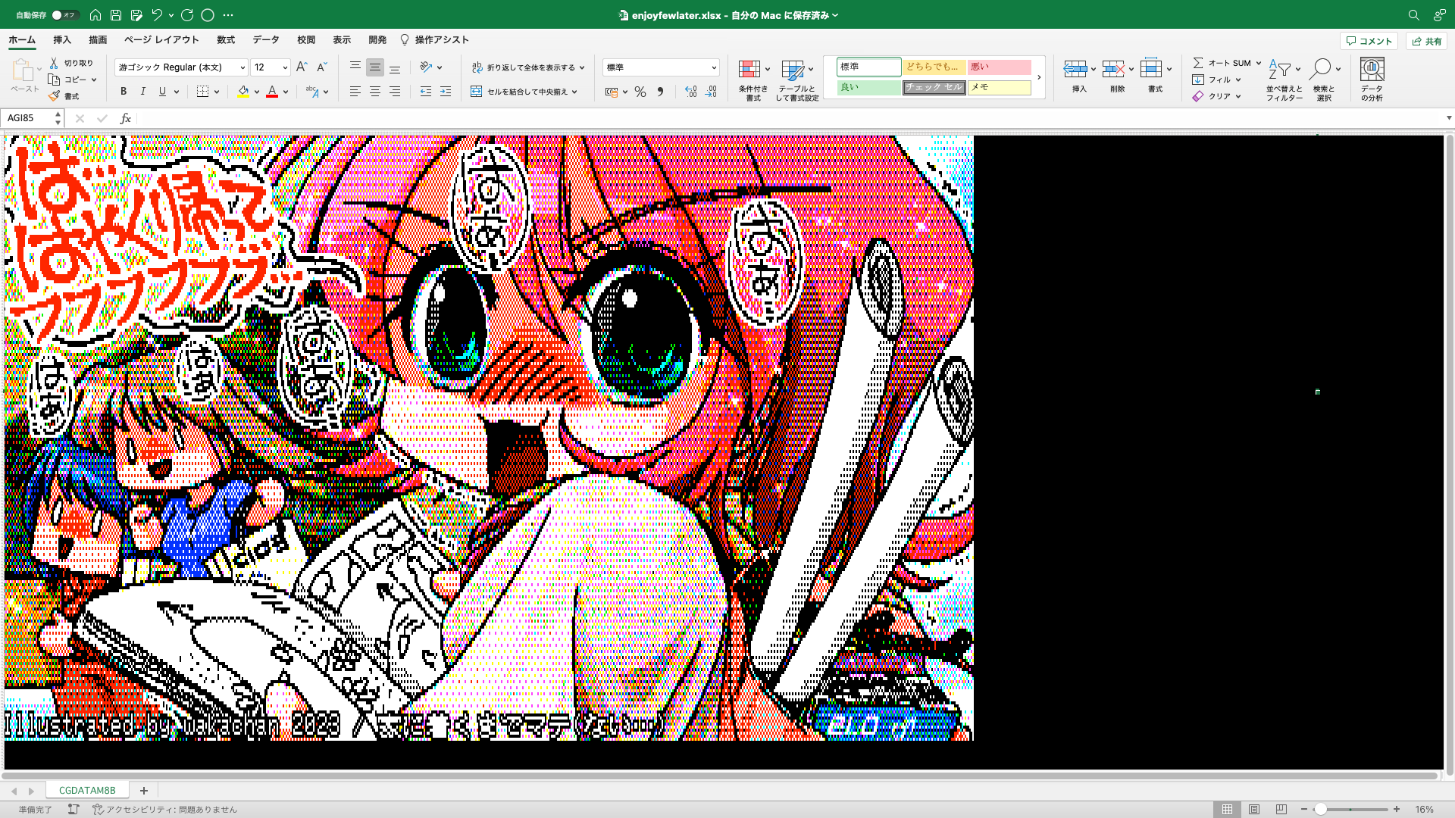The width and height of the screenshot is (1455, 818).
Task: Apply the Good (良い) cell style
Action: 868,87
